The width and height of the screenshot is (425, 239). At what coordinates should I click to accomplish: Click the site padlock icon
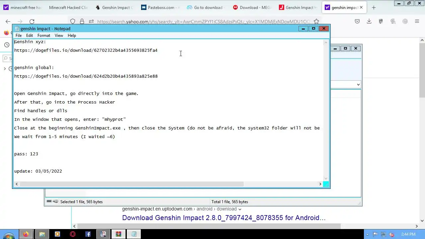pos(82,21)
